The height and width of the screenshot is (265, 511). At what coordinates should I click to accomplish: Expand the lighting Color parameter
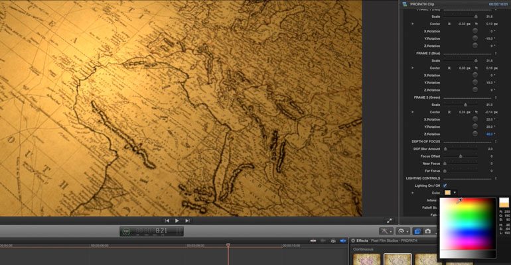click(413, 193)
